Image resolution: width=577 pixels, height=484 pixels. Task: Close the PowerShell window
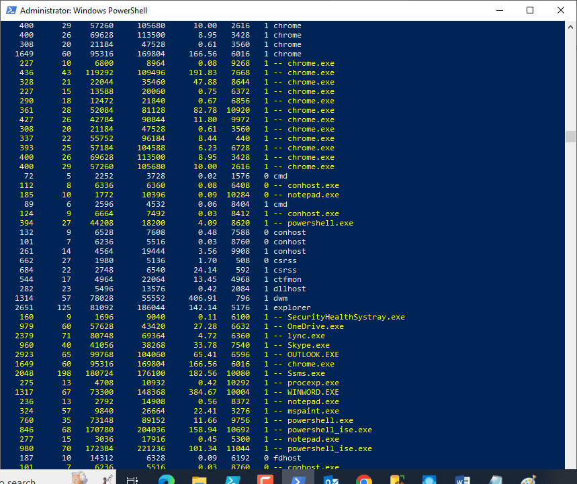click(x=560, y=10)
